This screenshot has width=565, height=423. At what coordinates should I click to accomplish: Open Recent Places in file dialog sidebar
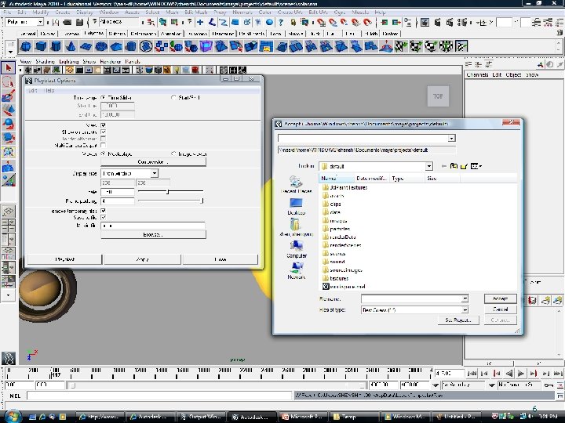pyautogui.click(x=297, y=185)
